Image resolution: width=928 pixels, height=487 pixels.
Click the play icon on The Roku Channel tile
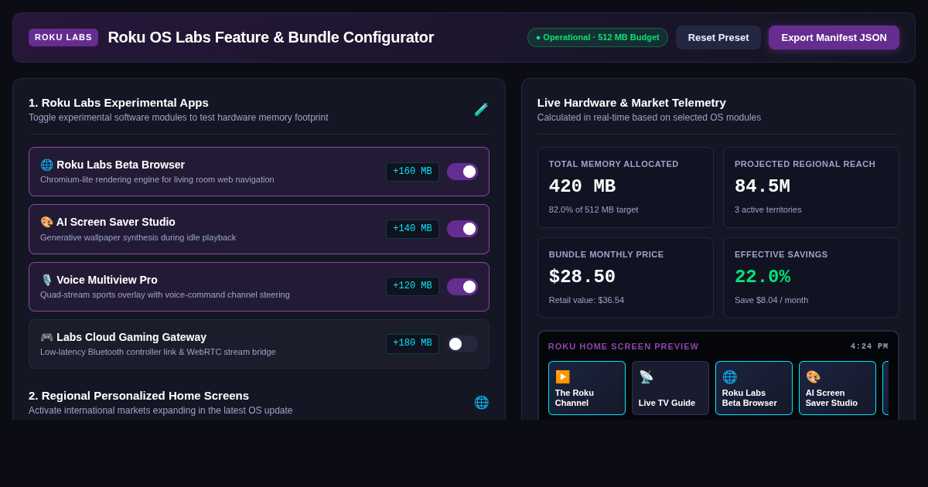pyautogui.click(x=562, y=376)
